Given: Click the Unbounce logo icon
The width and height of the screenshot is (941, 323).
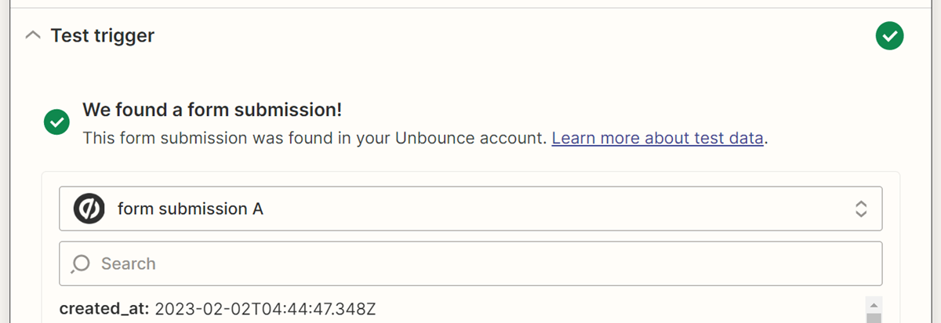Looking at the screenshot, I should 89,209.
